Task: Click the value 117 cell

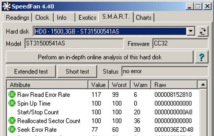Action: (96, 95)
